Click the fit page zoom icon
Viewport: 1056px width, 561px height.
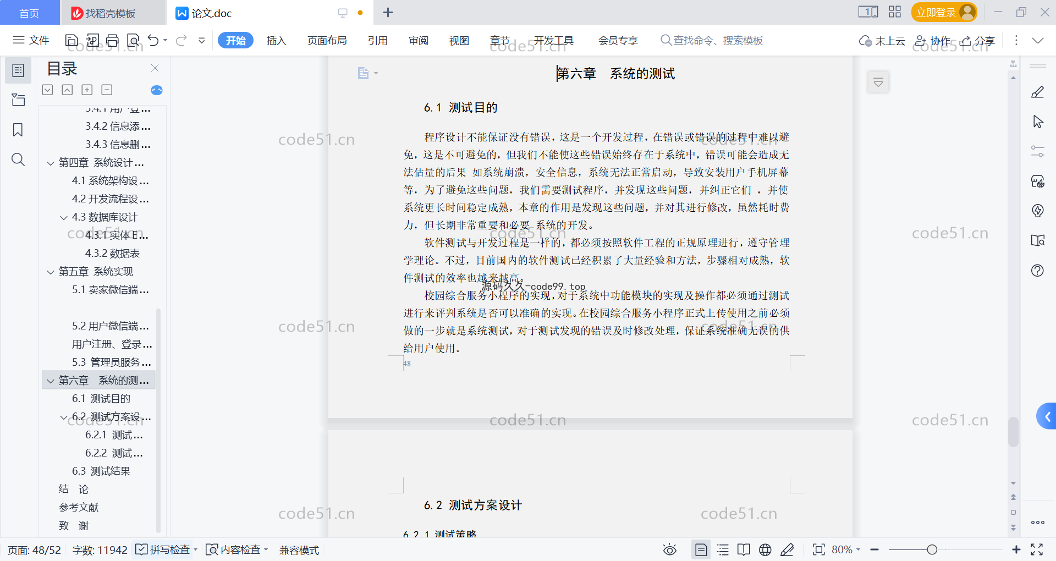coord(819,549)
